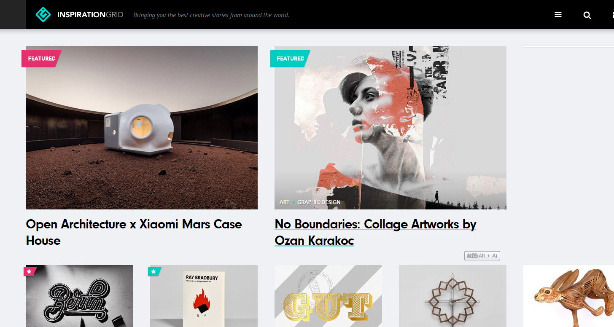Click the Mars Case House featured image
Image resolution: width=614 pixels, height=327 pixels.
click(142, 128)
